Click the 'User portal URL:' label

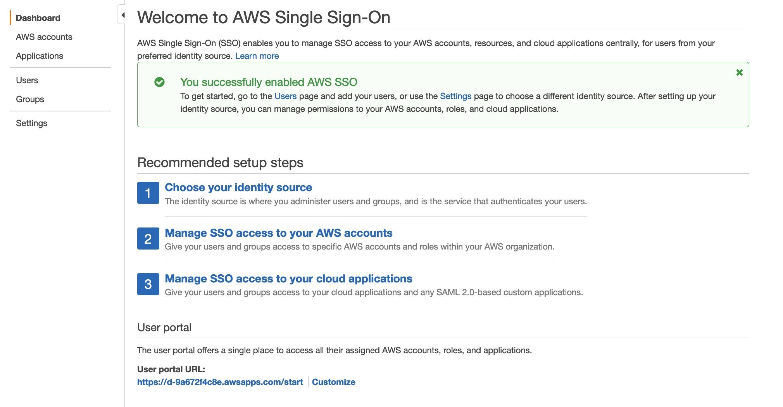coord(171,369)
